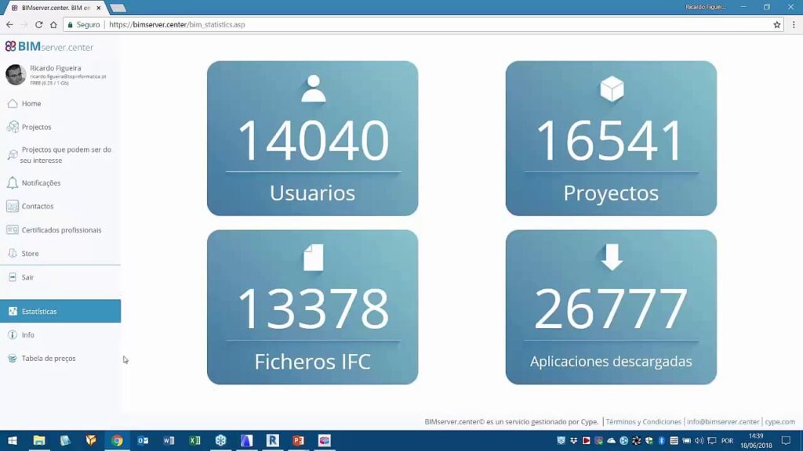
Task: Open the Chrome three-dot menu
Action: point(793,25)
